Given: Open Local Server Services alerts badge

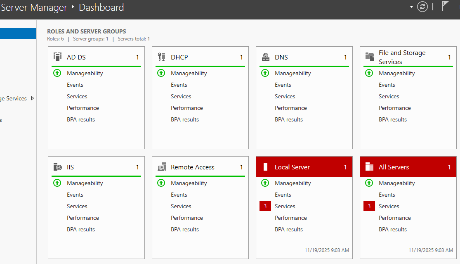Looking at the screenshot, I should [x=265, y=206].
